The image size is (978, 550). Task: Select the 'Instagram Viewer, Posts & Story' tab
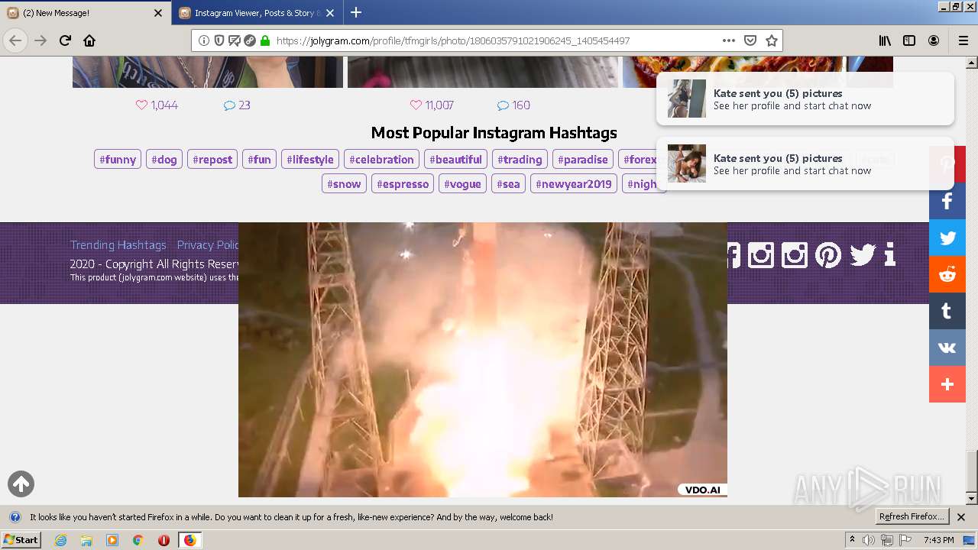tap(257, 13)
